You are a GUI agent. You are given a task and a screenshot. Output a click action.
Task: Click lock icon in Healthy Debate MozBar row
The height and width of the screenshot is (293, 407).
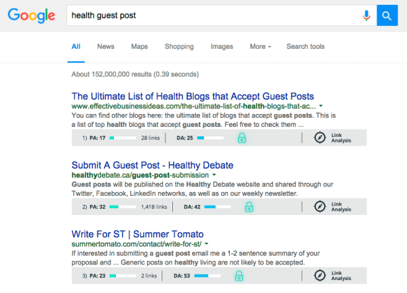pos(249,207)
